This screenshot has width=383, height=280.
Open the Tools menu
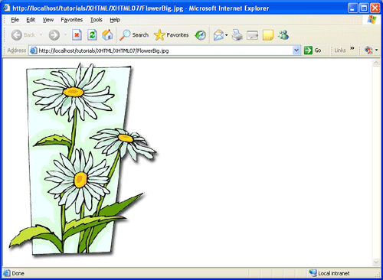97,20
